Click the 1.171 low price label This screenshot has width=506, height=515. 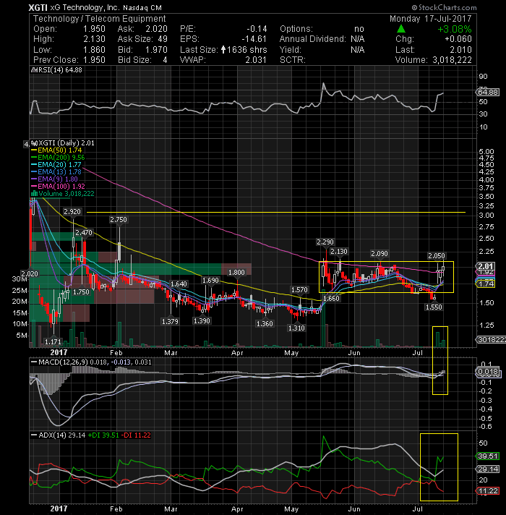(x=53, y=342)
